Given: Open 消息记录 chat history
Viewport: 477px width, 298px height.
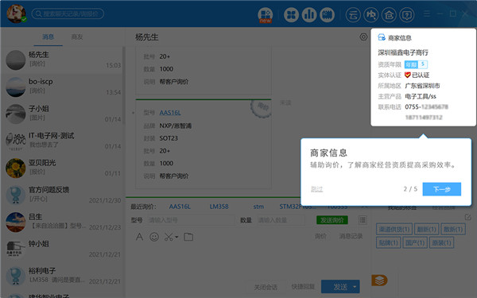Looking at the screenshot, I should click(351, 236).
